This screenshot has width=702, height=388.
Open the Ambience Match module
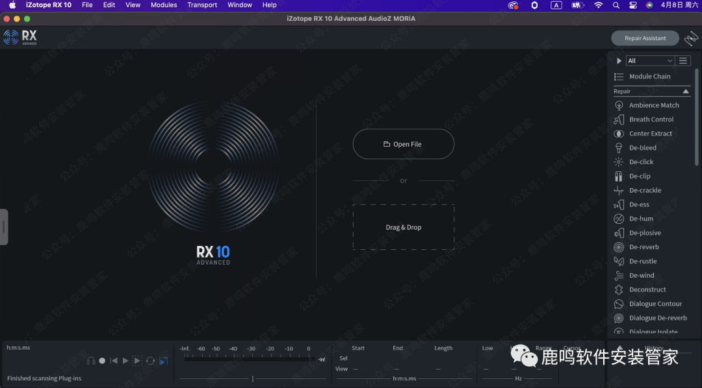tap(653, 105)
